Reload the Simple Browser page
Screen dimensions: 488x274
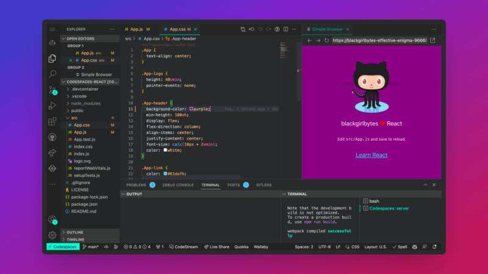tap(326, 40)
